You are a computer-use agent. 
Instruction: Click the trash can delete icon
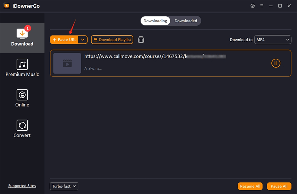[141, 40]
